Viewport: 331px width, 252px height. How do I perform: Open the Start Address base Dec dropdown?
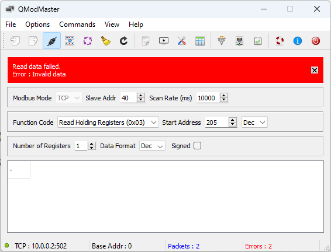tap(254, 123)
